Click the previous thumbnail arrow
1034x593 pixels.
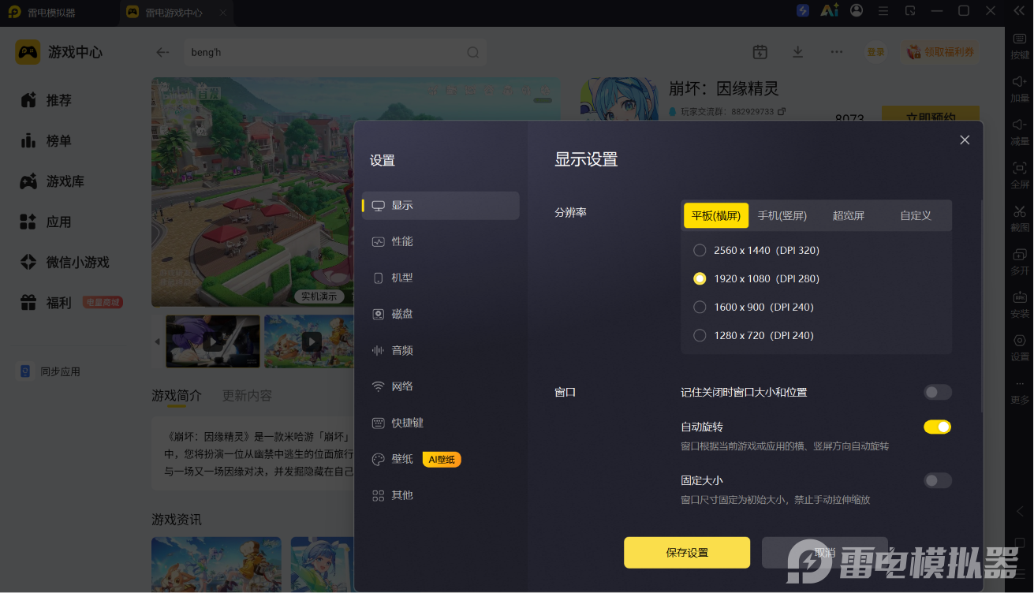pyautogui.click(x=157, y=341)
